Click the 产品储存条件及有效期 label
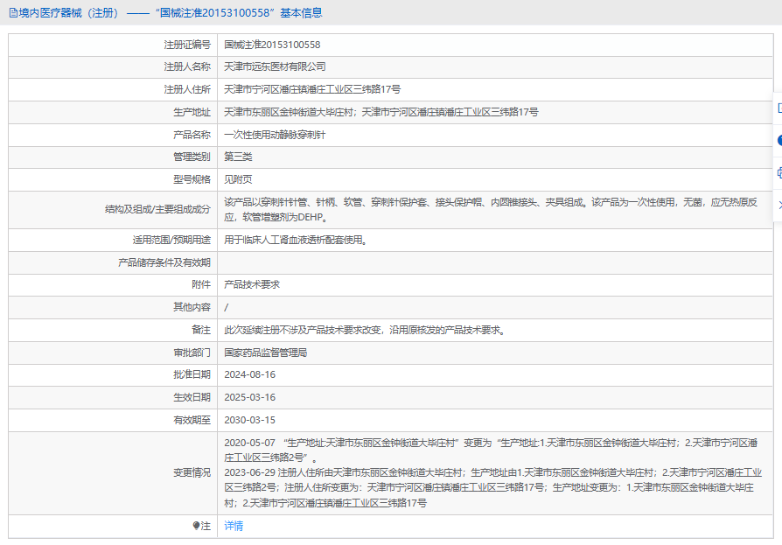 [x=164, y=262]
